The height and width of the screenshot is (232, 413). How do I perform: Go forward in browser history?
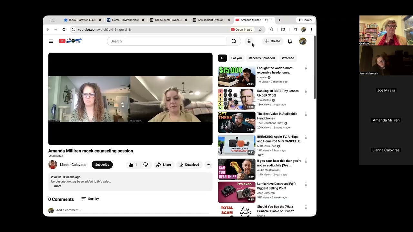click(56, 30)
